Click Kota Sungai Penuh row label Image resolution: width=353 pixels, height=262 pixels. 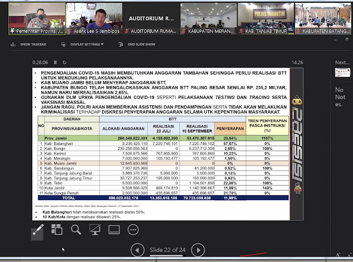click(x=61, y=193)
